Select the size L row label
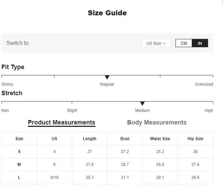The height and width of the screenshot is (185, 223). (19, 177)
